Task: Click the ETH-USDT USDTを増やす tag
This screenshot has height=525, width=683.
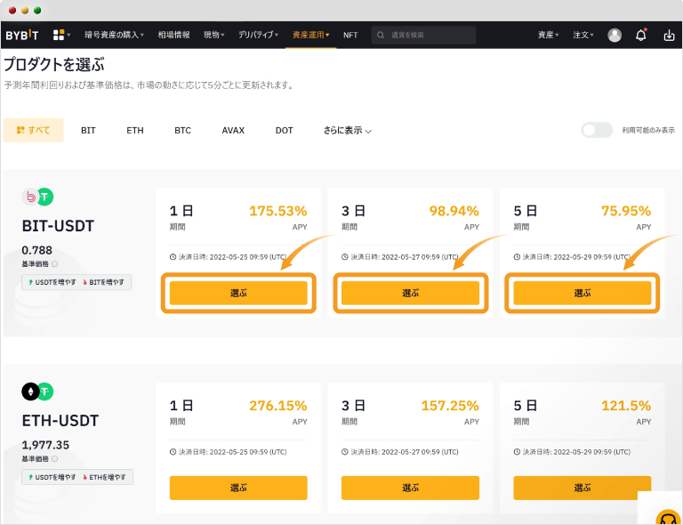Action: tap(52, 477)
